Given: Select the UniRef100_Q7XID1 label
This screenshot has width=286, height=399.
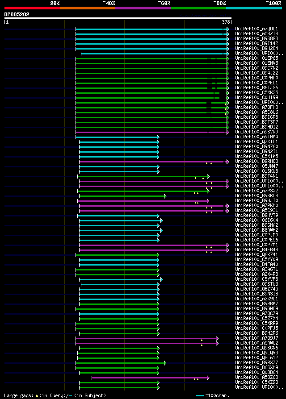Looking at the screenshot, I should (257, 142).
